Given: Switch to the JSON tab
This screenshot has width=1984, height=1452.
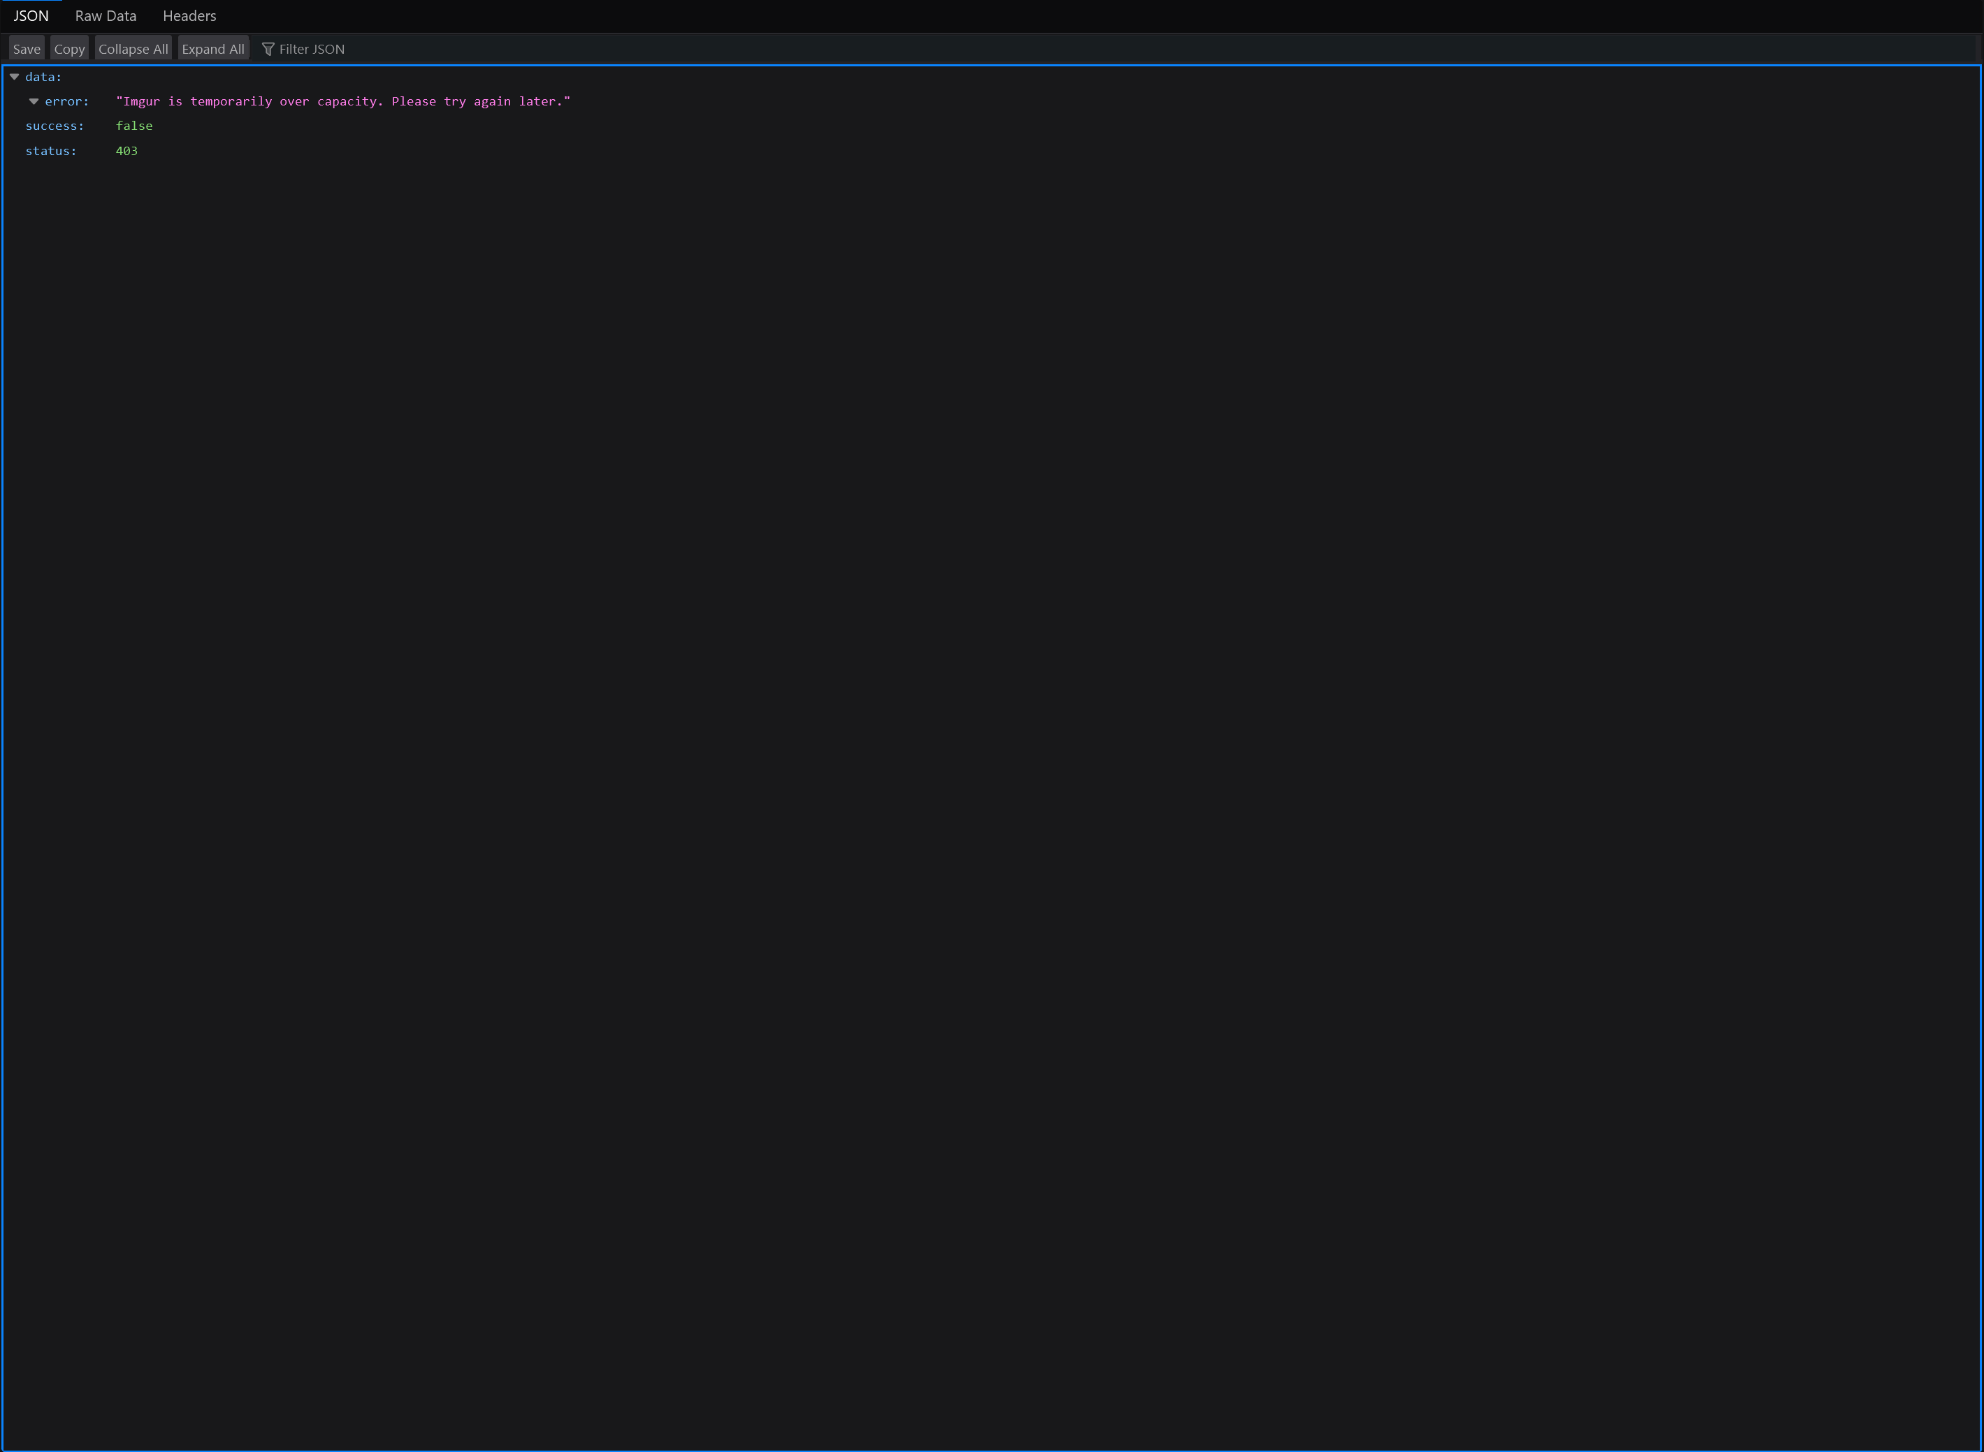Looking at the screenshot, I should click(x=31, y=16).
